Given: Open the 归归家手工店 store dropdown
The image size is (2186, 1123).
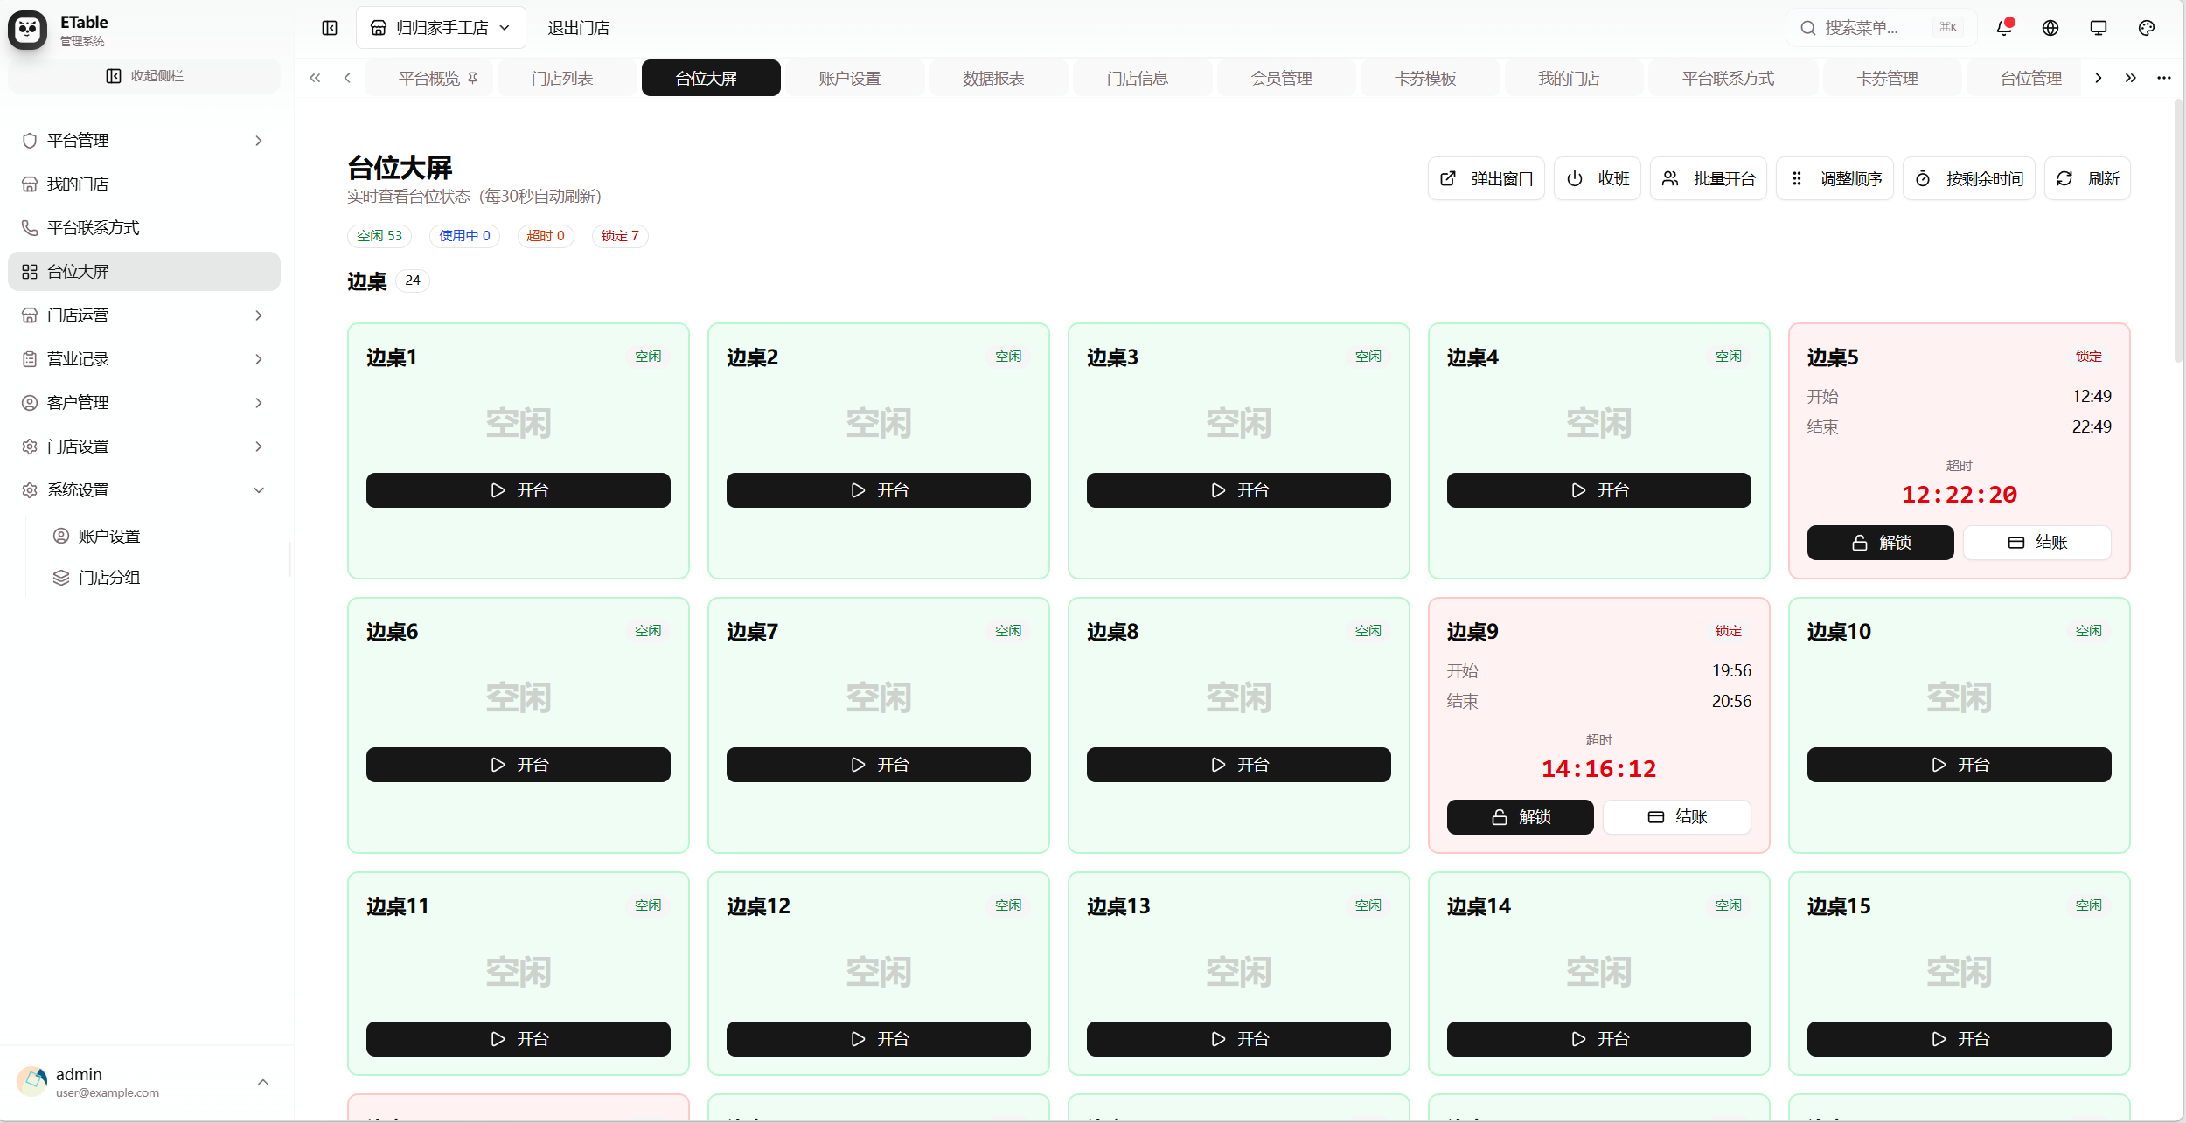Looking at the screenshot, I should 441,28.
